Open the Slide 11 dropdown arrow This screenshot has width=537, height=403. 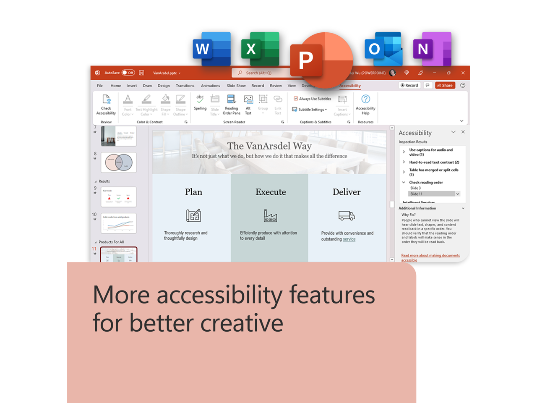[x=458, y=194]
